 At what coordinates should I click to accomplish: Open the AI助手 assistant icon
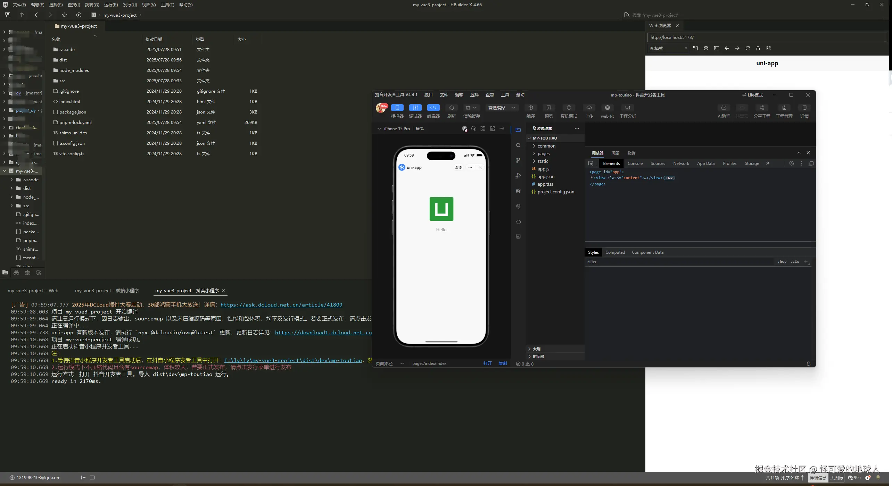(724, 108)
